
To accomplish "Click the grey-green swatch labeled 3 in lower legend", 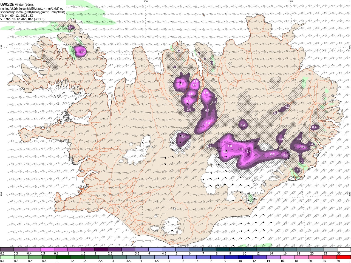I will point(119,257).
